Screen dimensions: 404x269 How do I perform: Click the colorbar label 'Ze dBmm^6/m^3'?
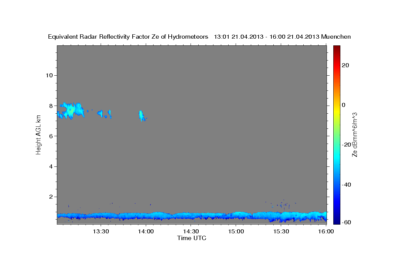354,134
